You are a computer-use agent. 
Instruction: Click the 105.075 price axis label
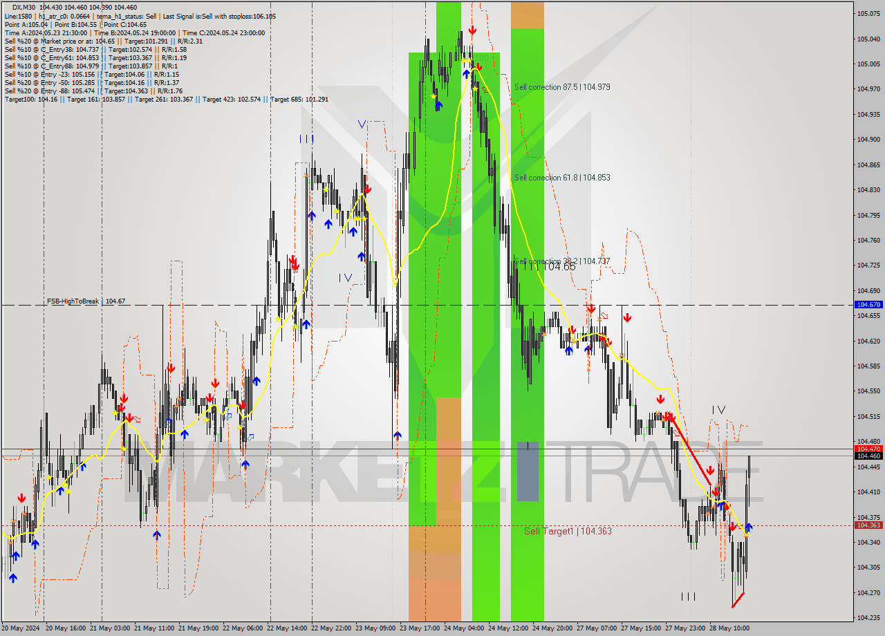pos(868,13)
